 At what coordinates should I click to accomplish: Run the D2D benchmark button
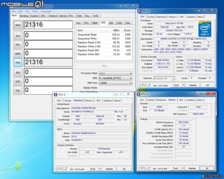point(18,81)
